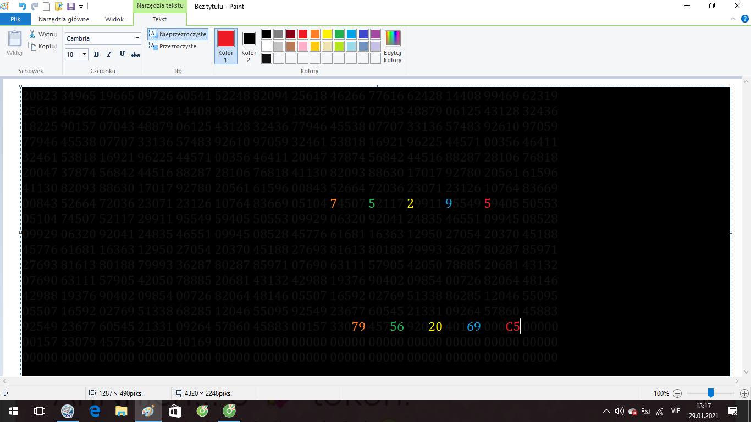
Task: Click the zoom in plus button
Action: (744, 393)
